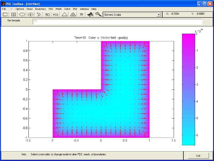Click the Exit button
The height and width of the screenshot is (161, 214).
pos(198,156)
